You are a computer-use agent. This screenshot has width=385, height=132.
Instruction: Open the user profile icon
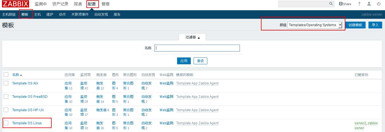369,4
